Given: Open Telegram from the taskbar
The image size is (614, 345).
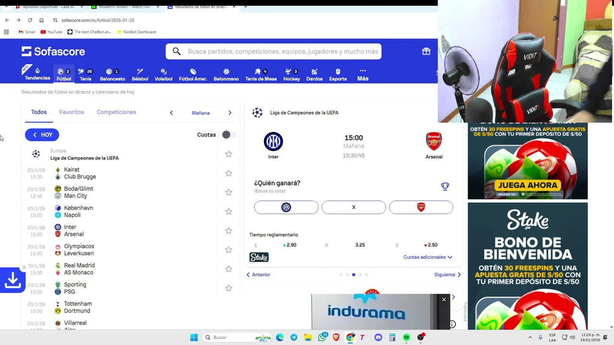Looking at the screenshot, I should coord(294,337).
